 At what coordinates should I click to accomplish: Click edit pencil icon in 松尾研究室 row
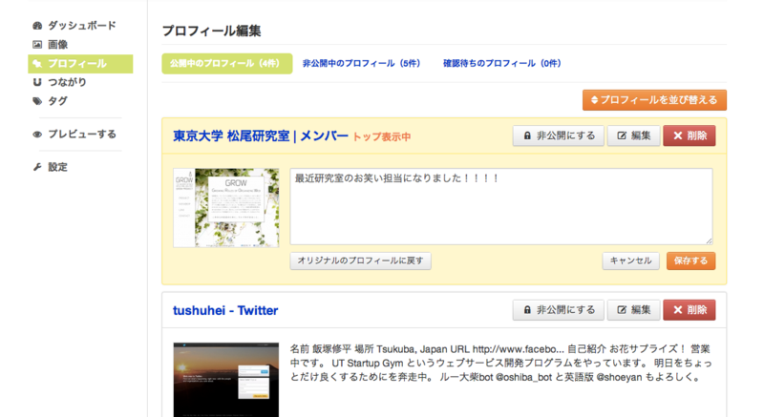pos(622,136)
